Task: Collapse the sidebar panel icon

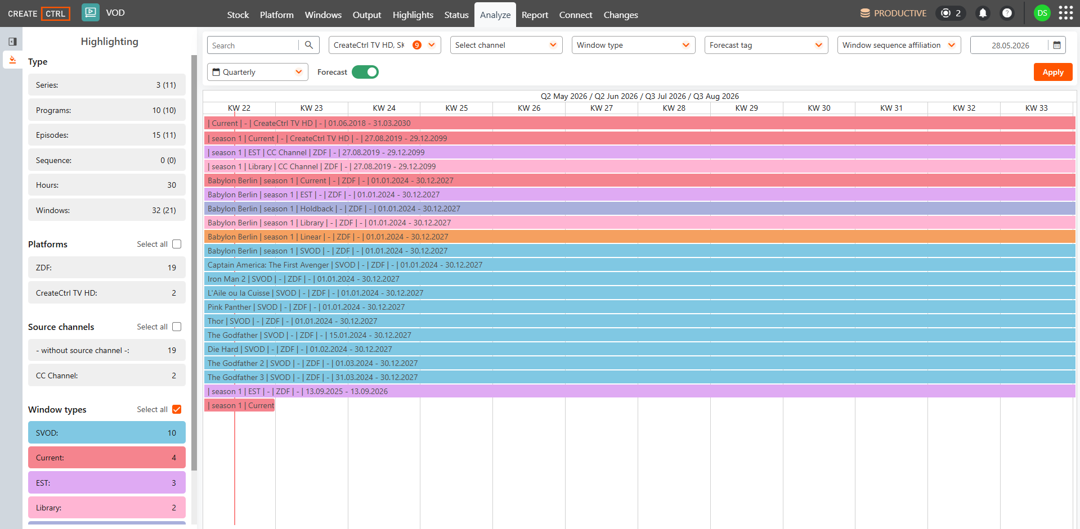Action: click(12, 42)
